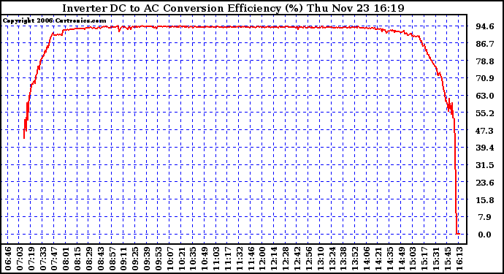The image size is (504, 274).
Task: Select the 15:31 time label
Action: [437, 259]
